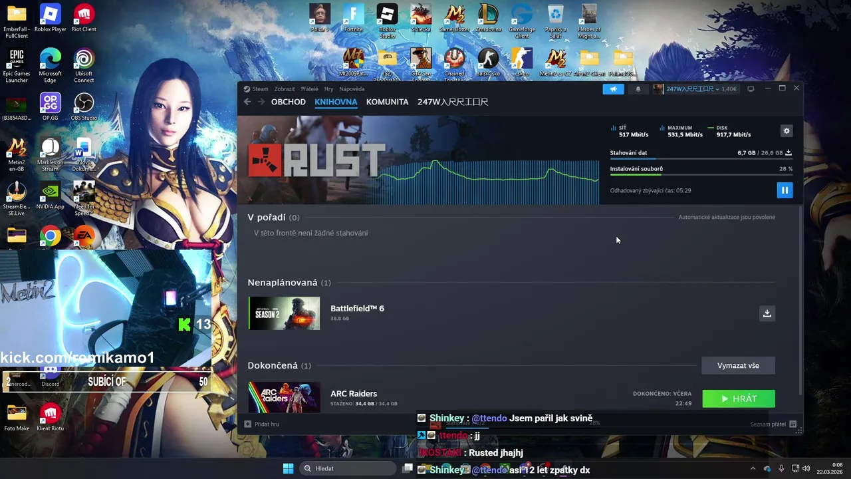The width and height of the screenshot is (851, 479).
Task: Go forward with Steam's right arrow
Action: [x=261, y=102]
